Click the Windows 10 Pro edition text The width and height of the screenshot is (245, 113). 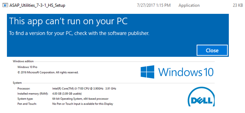[27, 67]
